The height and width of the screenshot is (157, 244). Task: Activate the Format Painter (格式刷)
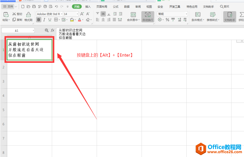(28, 17)
